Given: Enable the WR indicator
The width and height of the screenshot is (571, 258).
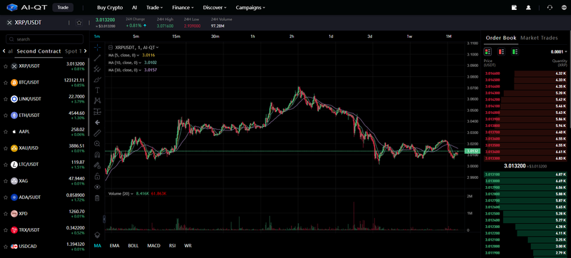Looking at the screenshot, I should 188,246.
